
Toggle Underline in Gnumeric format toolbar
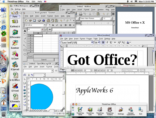(61, 25)
